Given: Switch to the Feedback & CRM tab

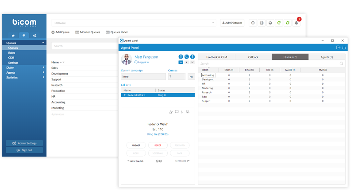Looking at the screenshot, I should [216, 57].
